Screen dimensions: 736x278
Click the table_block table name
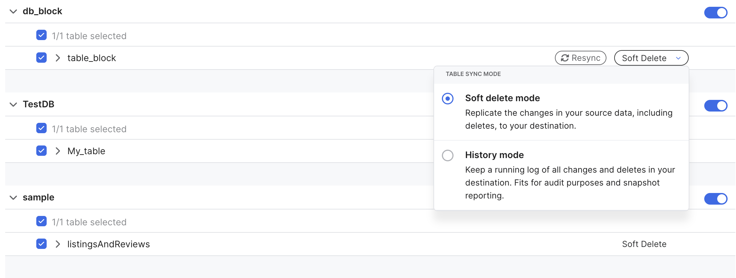coord(92,58)
